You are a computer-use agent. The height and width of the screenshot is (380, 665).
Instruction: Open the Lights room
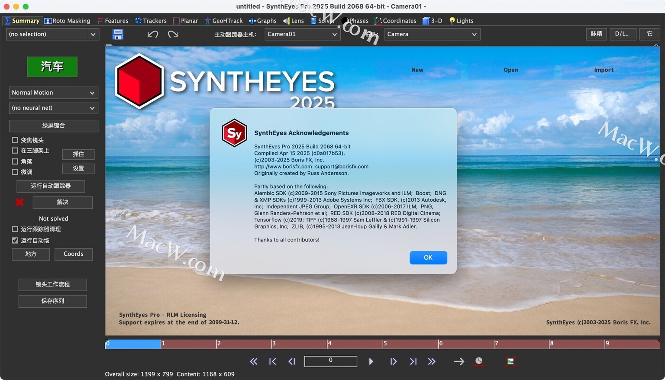461,21
